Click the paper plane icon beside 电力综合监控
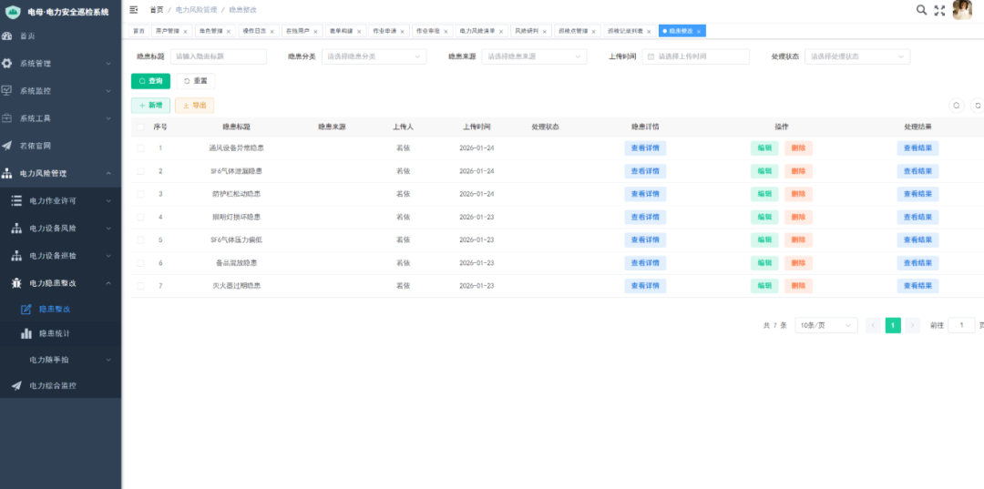 17,385
